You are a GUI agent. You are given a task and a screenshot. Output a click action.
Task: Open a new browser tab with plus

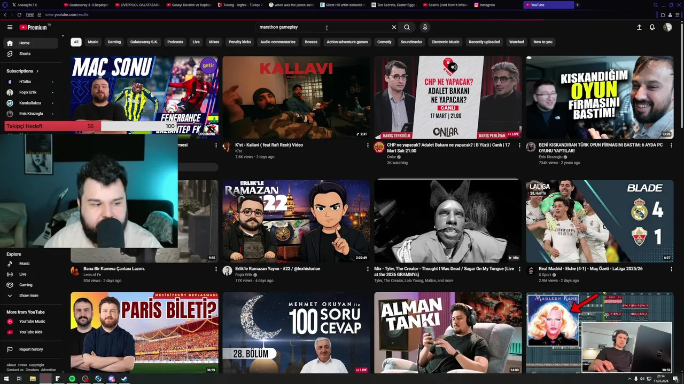(577, 5)
